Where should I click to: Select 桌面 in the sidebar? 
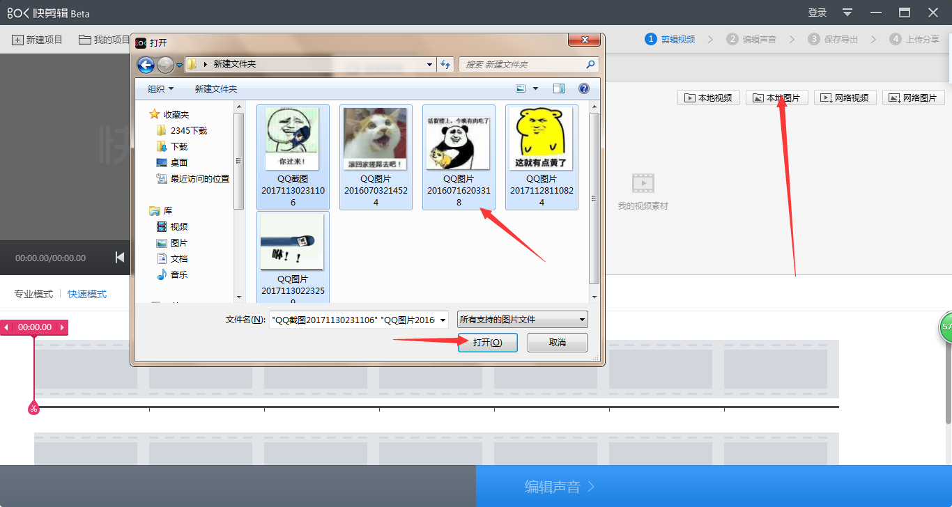pos(172,162)
